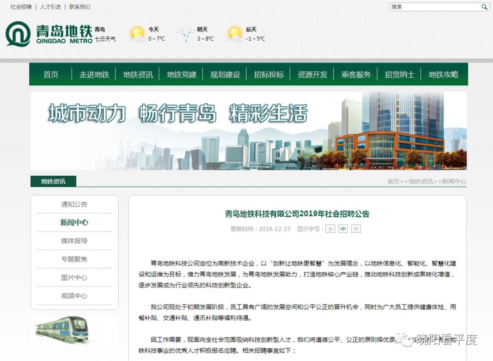Set font size to large (大)
This screenshot has height=361, width=493.
tap(356, 229)
